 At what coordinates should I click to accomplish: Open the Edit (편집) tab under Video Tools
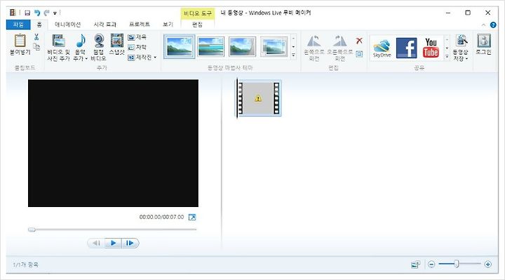(197, 25)
